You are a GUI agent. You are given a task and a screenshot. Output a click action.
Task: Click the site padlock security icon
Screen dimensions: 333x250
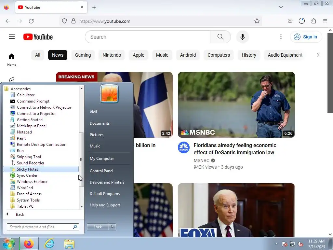point(73,21)
